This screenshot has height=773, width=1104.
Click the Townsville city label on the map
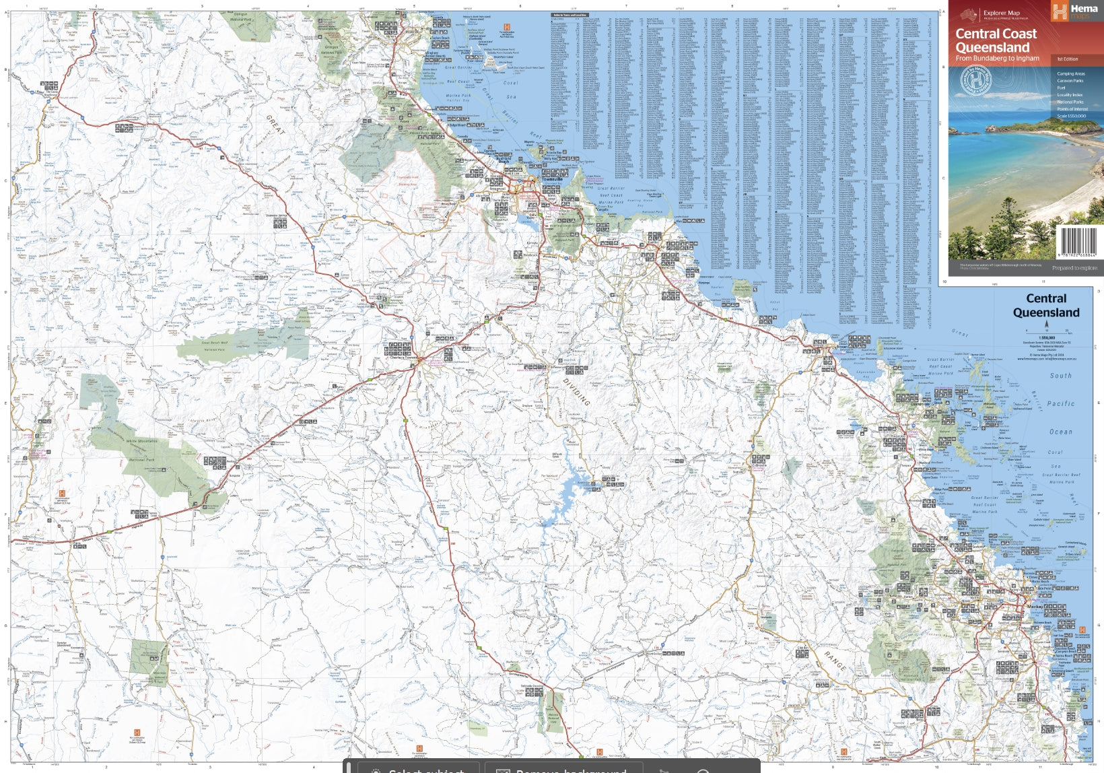(552, 179)
